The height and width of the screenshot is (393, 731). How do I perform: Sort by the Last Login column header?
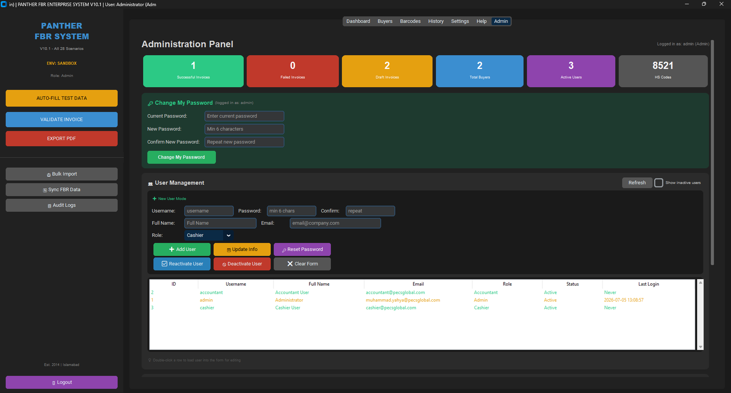(648, 284)
